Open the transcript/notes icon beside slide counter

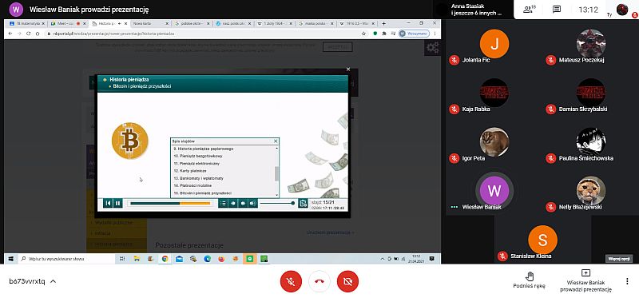tap(303, 203)
